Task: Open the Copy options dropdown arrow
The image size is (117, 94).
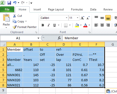Action: [x=26, y=21]
